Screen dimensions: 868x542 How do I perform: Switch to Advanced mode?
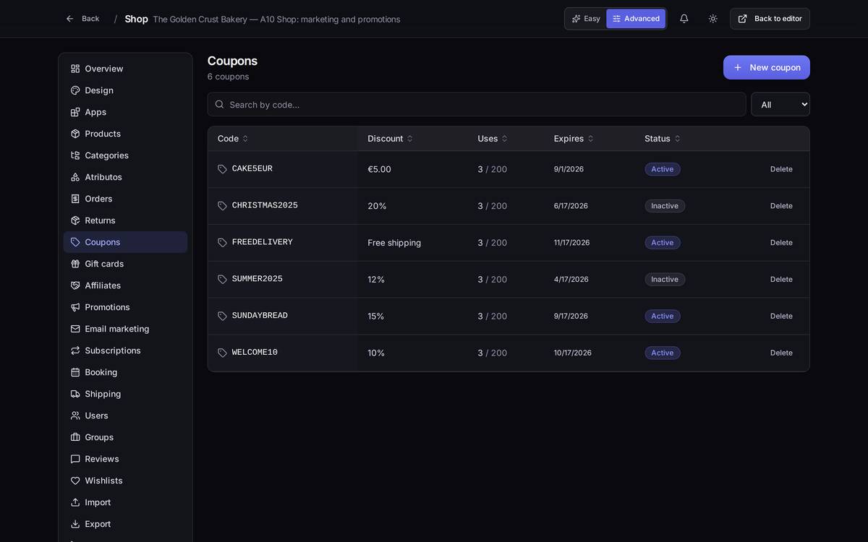click(636, 19)
